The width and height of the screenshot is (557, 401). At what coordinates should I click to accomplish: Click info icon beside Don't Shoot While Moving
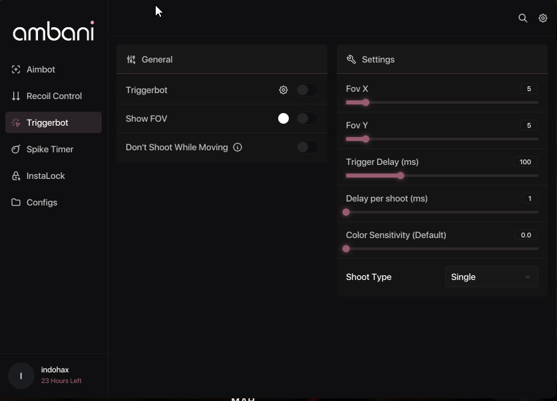click(x=238, y=147)
